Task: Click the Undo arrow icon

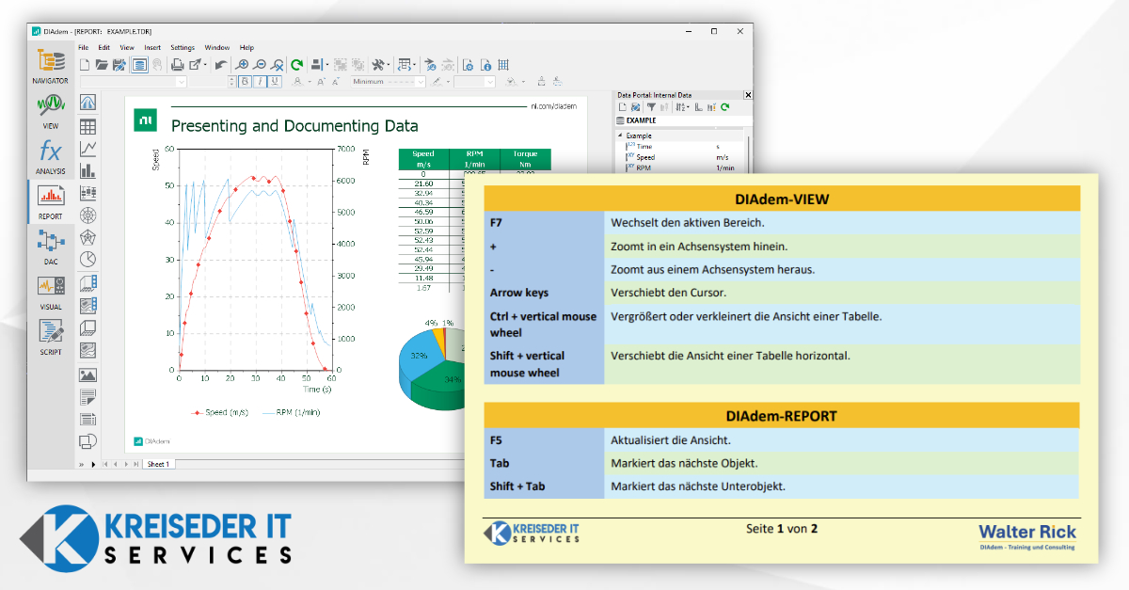Action: click(220, 65)
